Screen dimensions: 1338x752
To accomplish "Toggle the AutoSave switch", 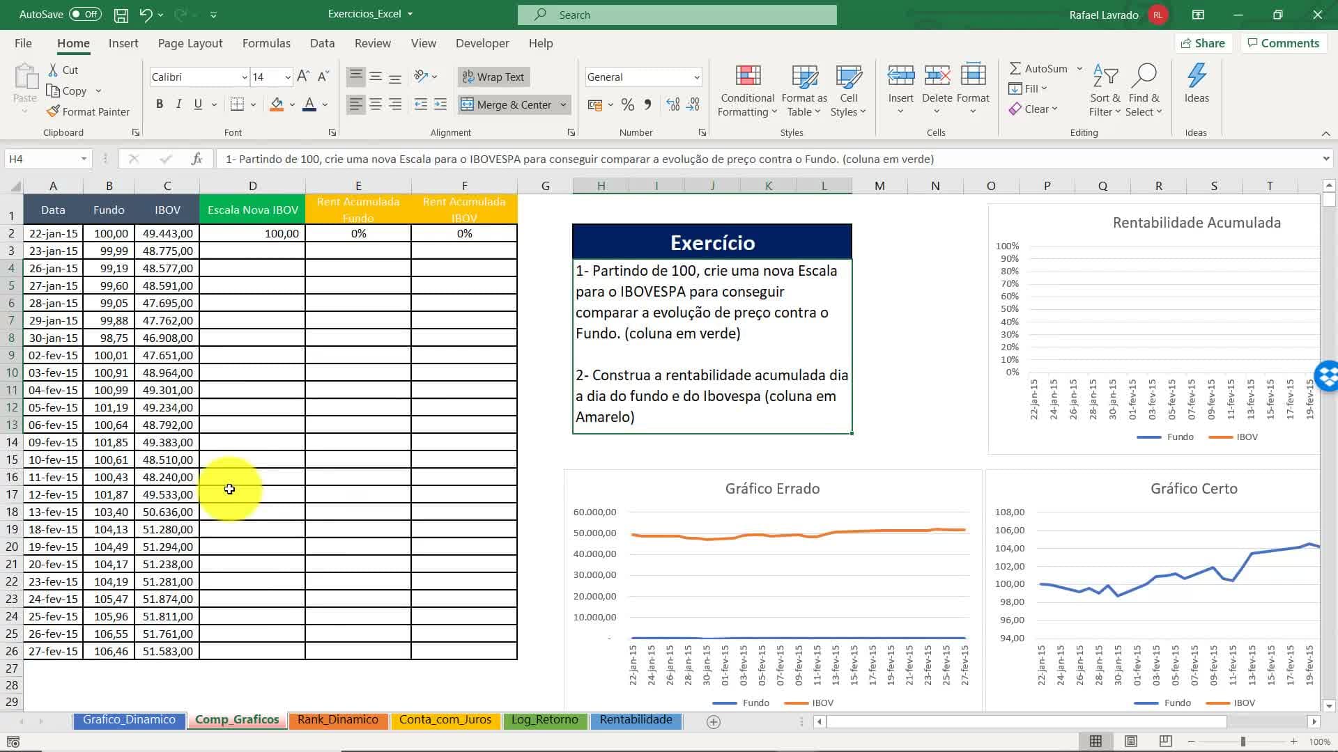I will click(85, 15).
